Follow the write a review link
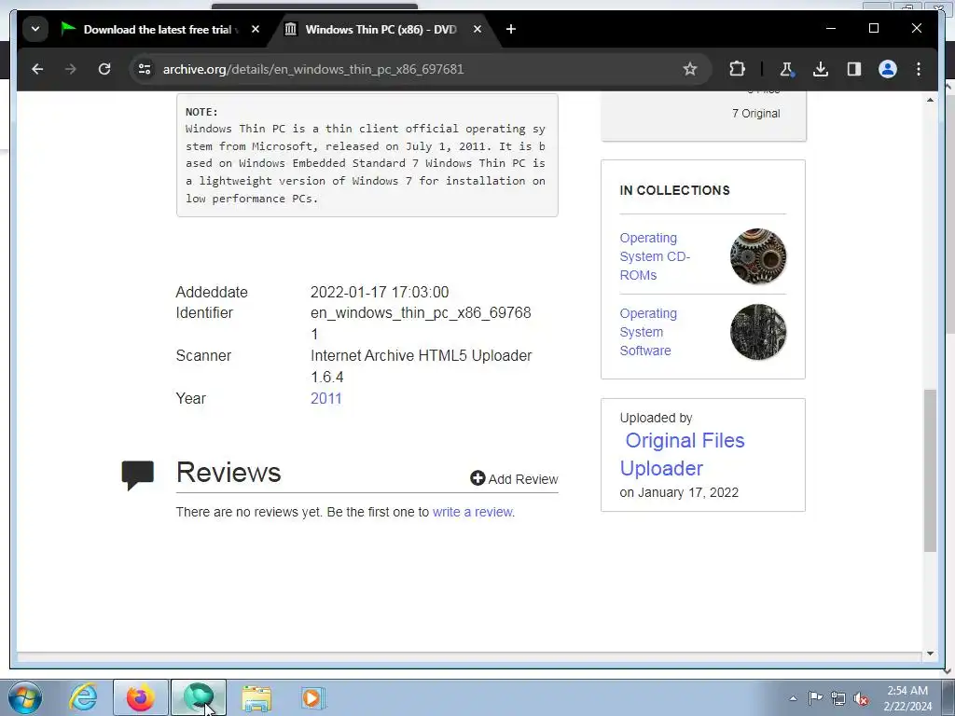 [472, 512]
